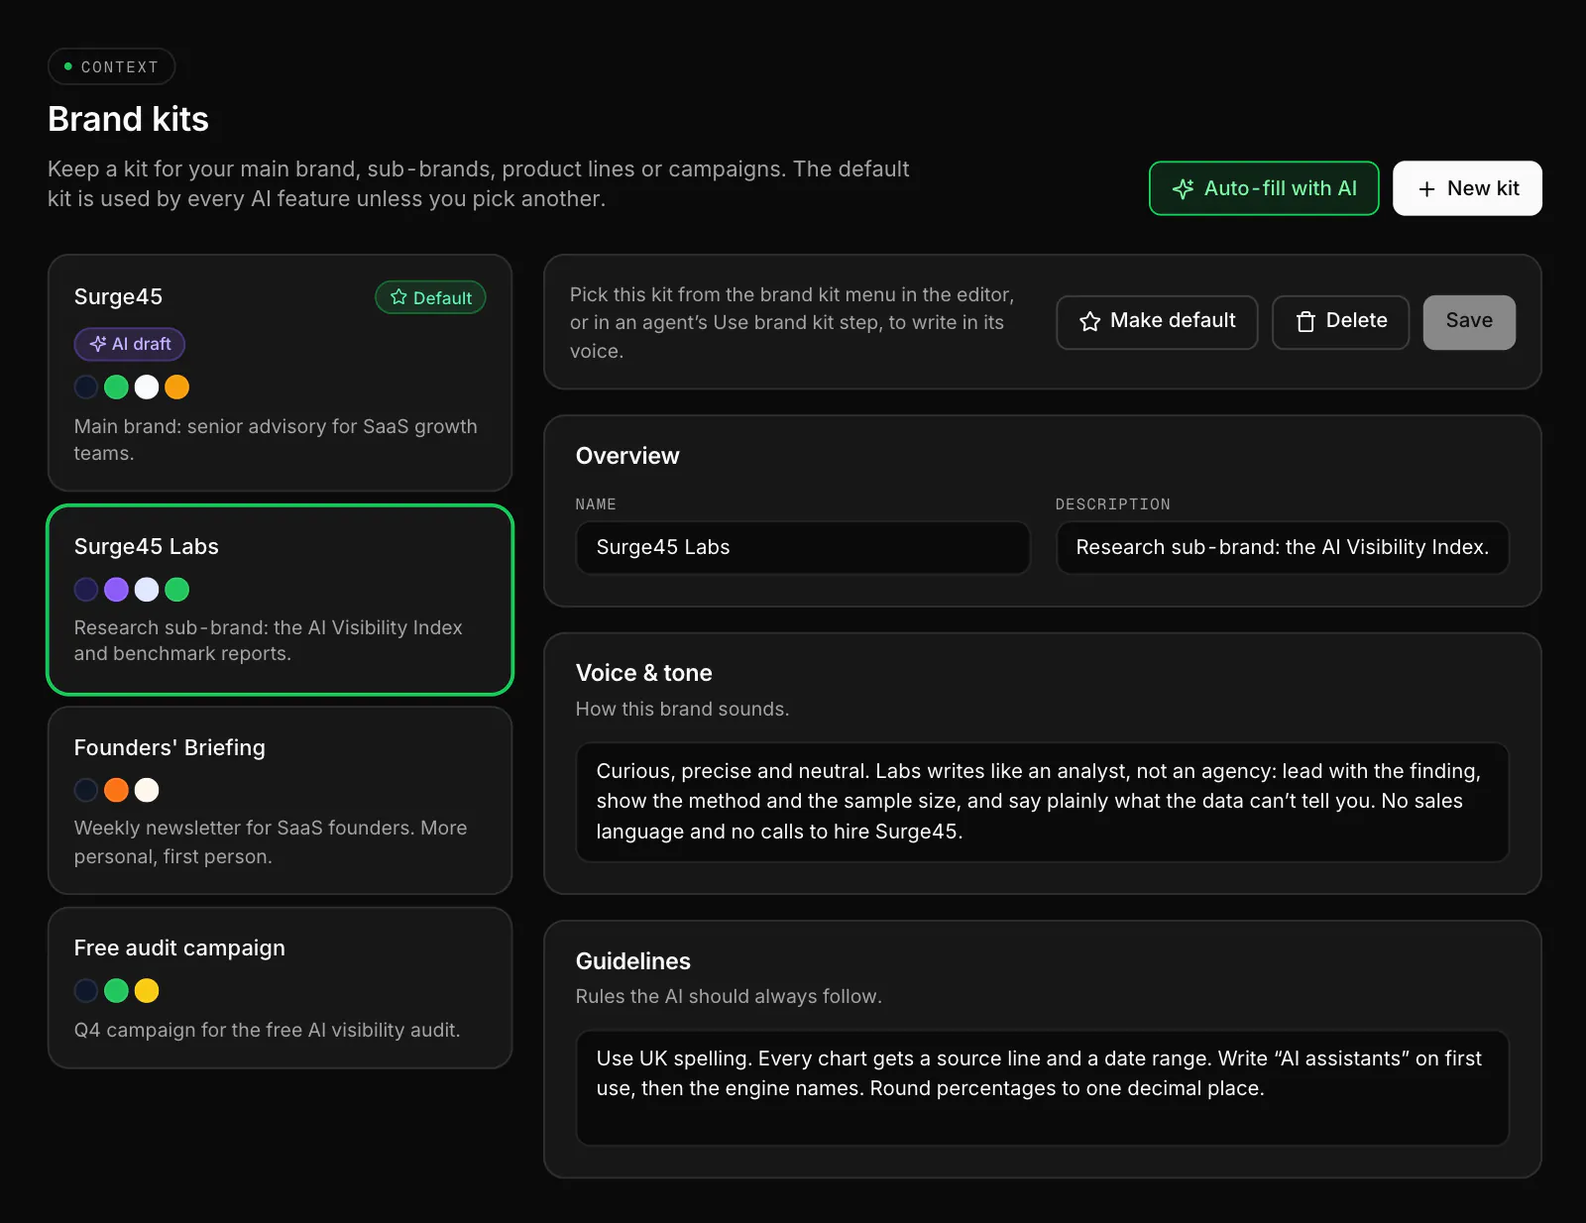Focus the Guidelines text area

pyautogui.click(x=1043, y=1087)
